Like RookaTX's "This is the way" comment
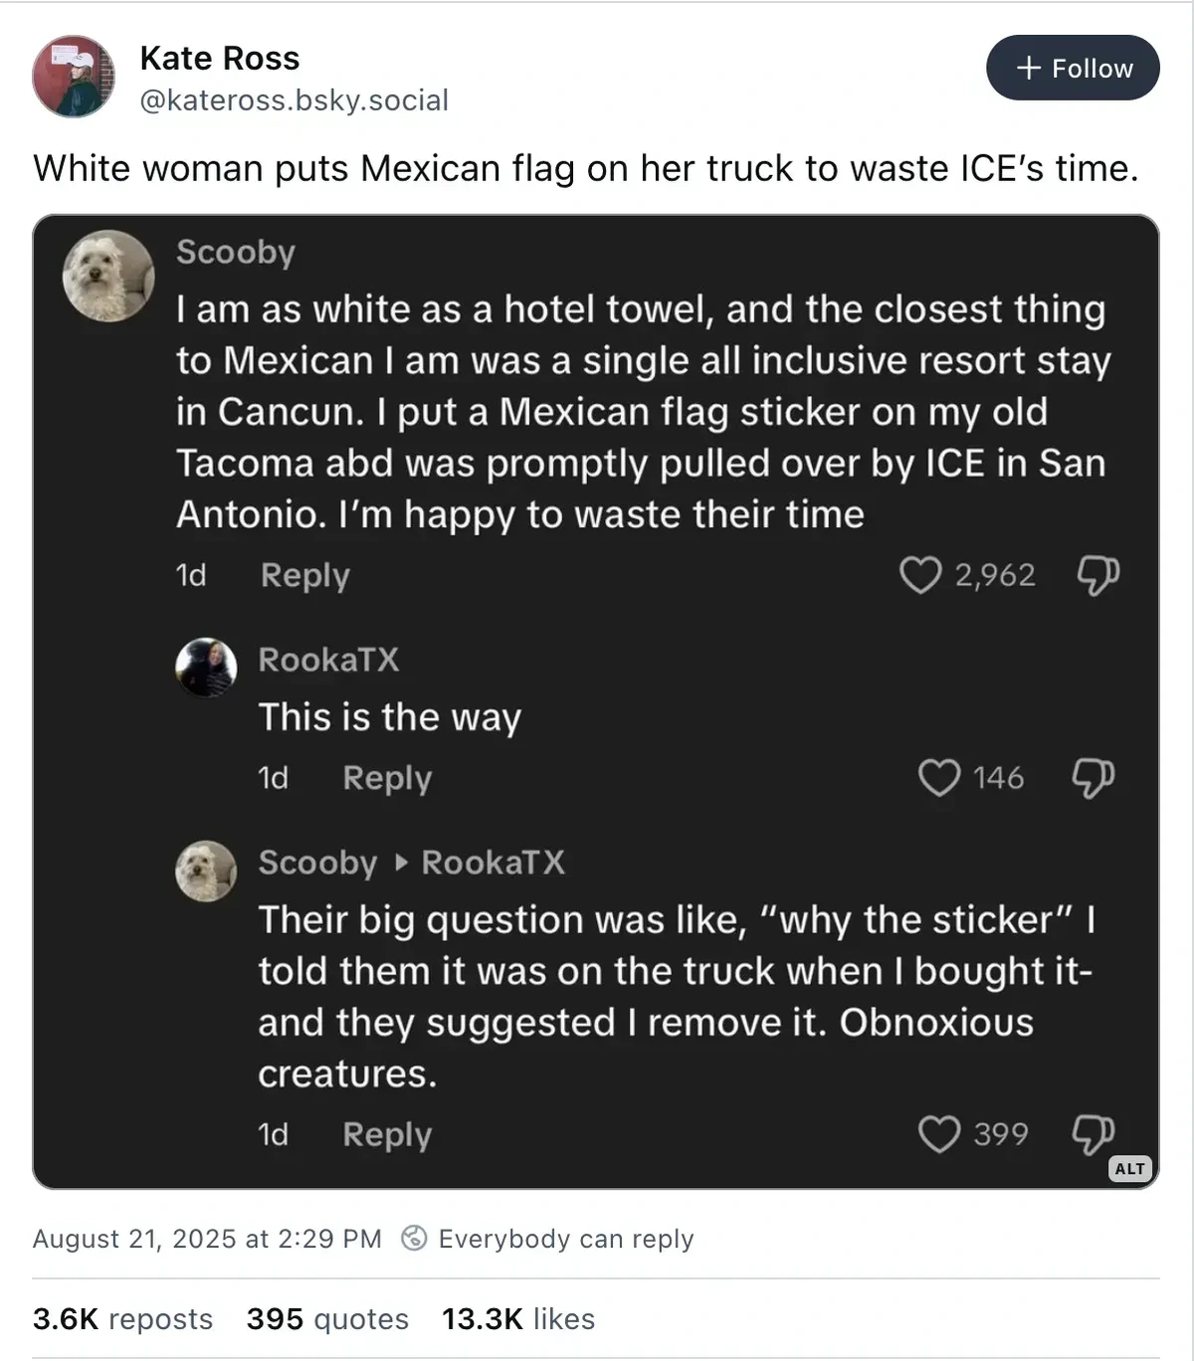The width and height of the screenshot is (1194, 1361). (938, 778)
